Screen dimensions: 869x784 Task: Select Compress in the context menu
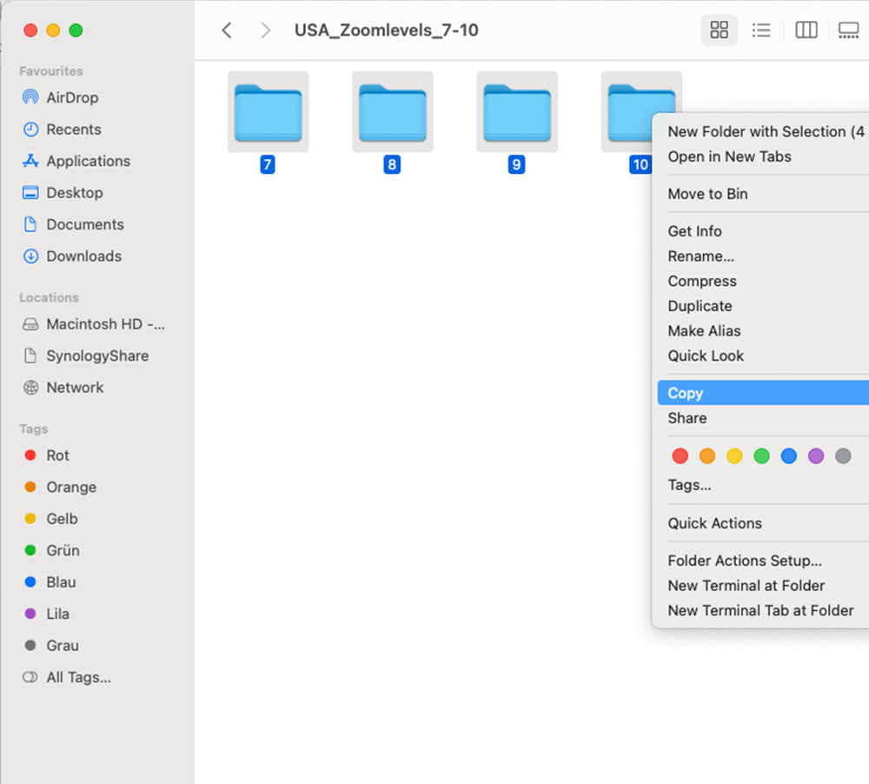pyautogui.click(x=702, y=281)
